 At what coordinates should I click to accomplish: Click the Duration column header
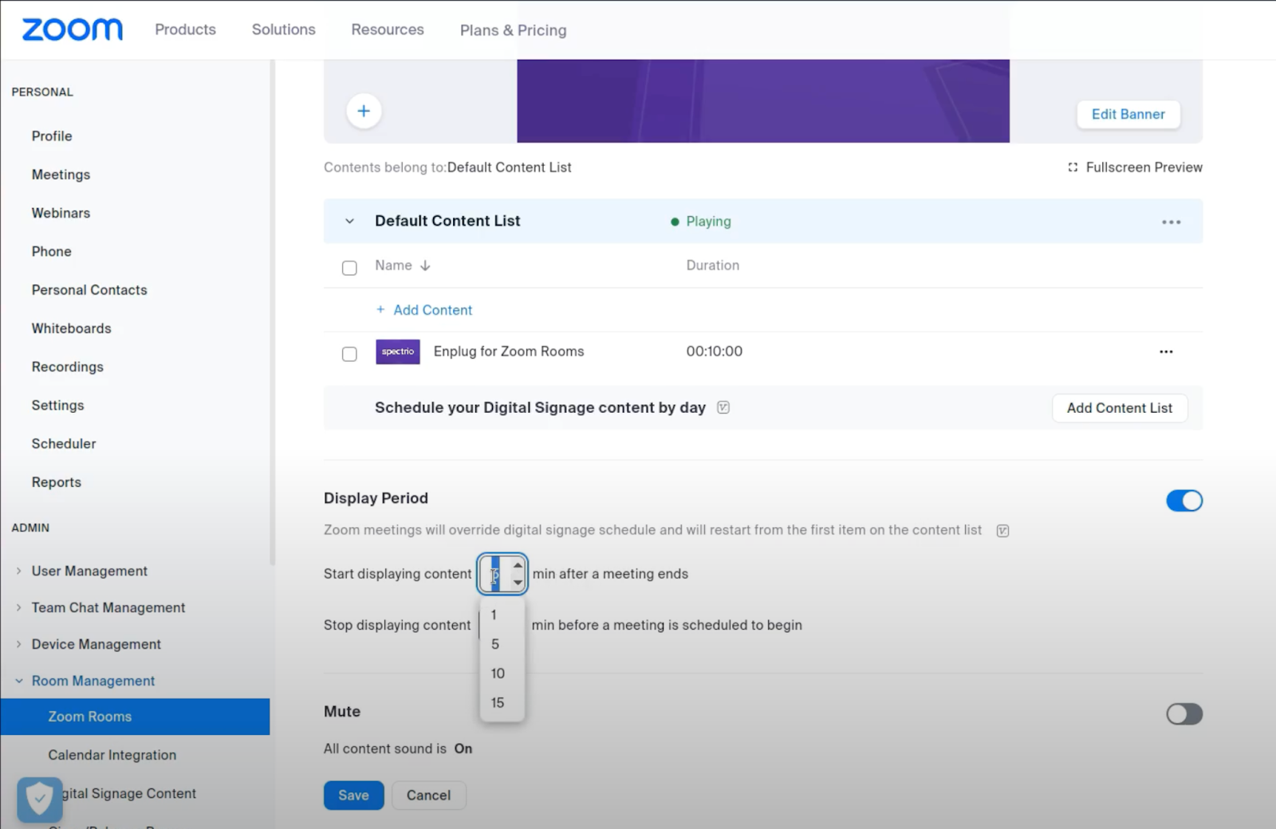[x=713, y=265]
